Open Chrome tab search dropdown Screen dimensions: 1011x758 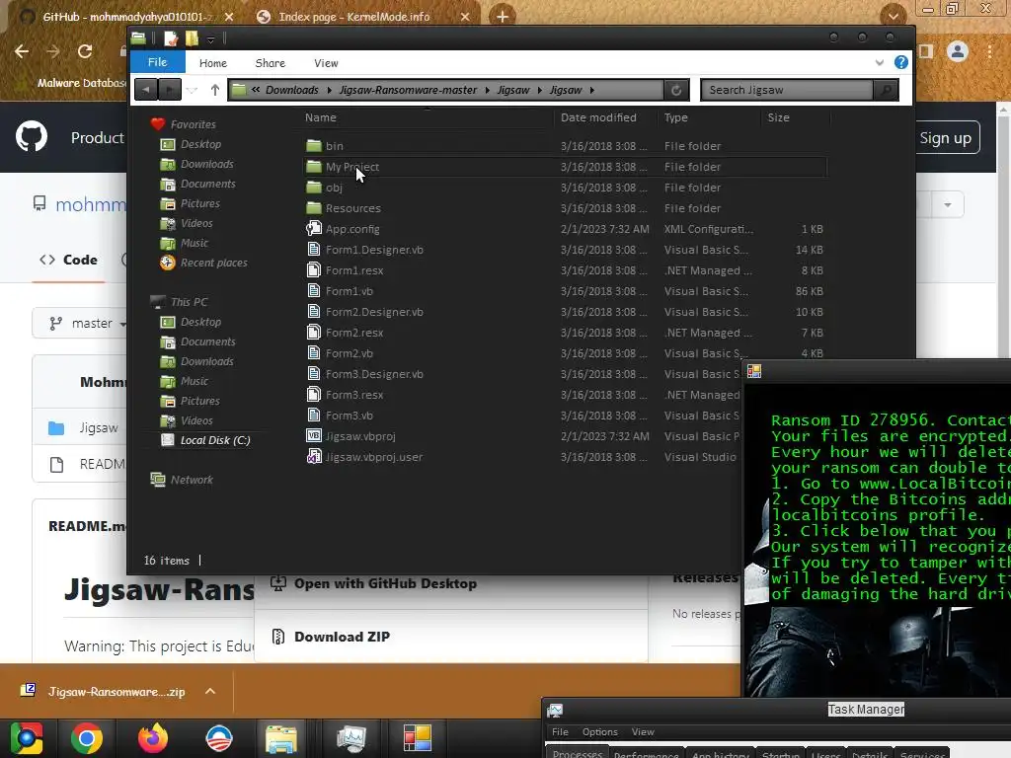(893, 16)
